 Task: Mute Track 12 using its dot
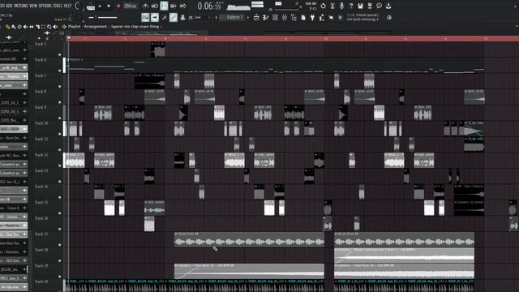(x=60, y=165)
